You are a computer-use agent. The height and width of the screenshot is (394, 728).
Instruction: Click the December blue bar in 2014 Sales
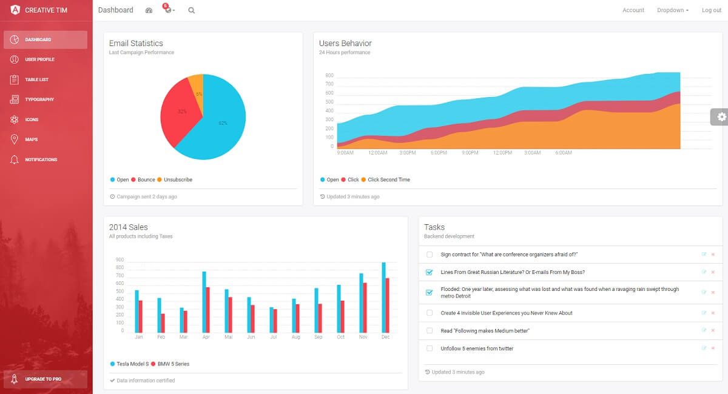click(x=383, y=298)
